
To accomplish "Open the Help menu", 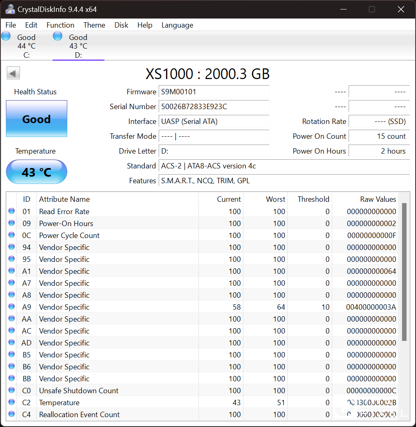I will click(x=145, y=25).
